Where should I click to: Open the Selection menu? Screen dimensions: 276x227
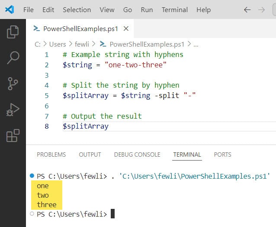pyautogui.click(x=77, y=10)
